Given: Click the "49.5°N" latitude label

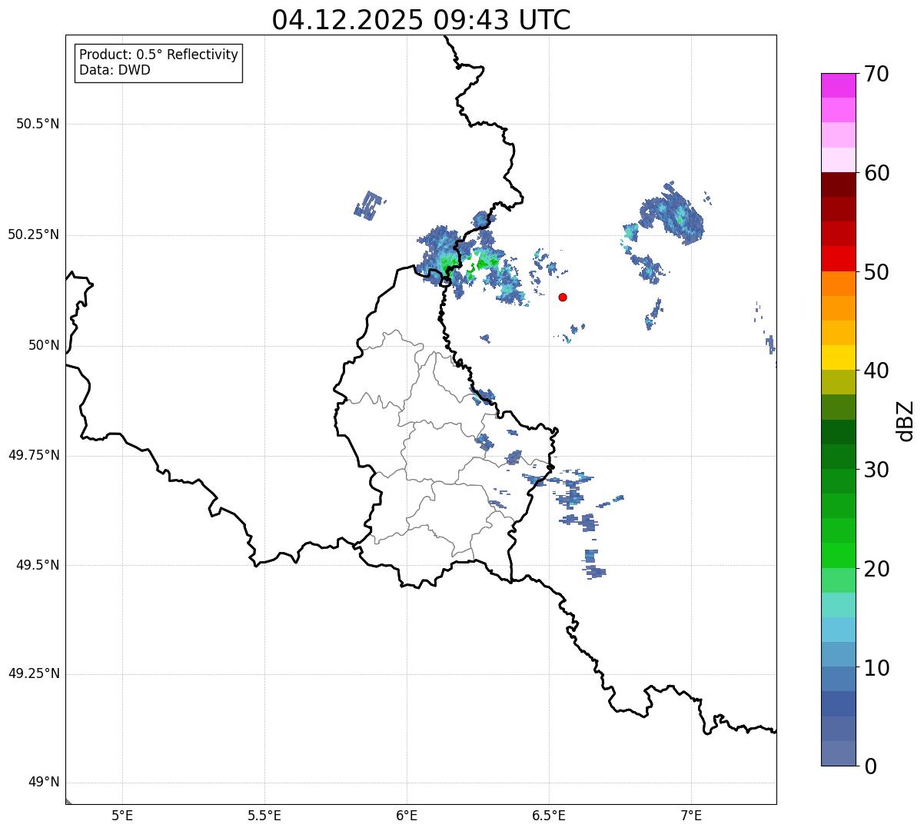Looking at the screenshot, I should coord(38,565).
